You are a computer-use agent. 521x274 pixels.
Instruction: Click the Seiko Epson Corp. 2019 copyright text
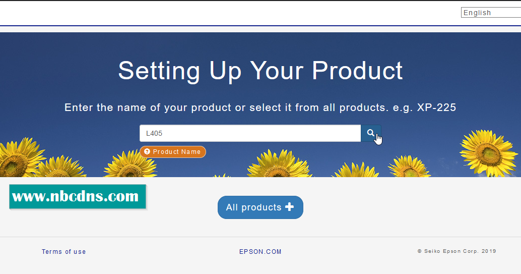457,251
